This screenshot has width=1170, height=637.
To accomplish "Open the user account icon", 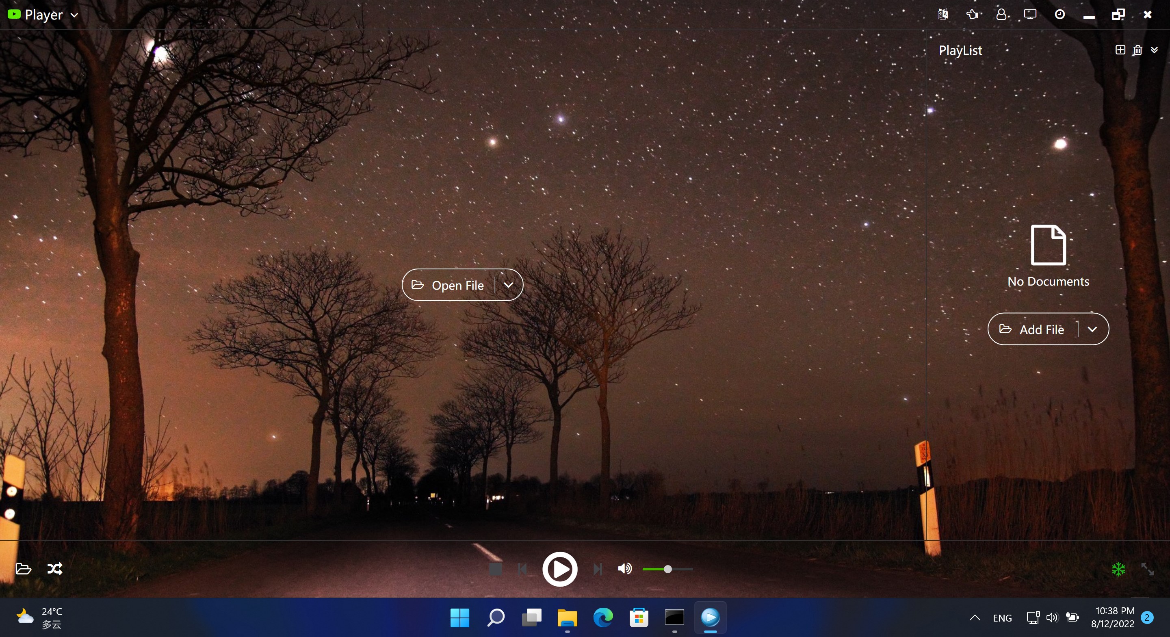I will pyautogui.click(x=1001, y=15).
